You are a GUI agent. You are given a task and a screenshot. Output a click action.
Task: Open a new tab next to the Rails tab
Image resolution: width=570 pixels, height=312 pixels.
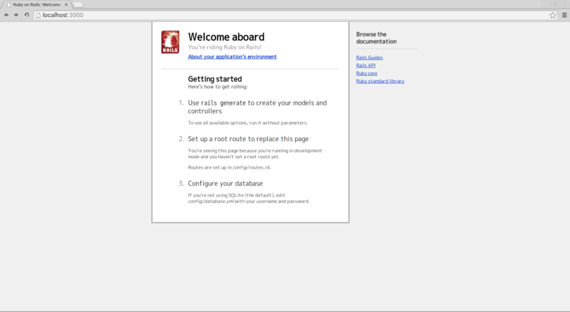click(78, 5)
